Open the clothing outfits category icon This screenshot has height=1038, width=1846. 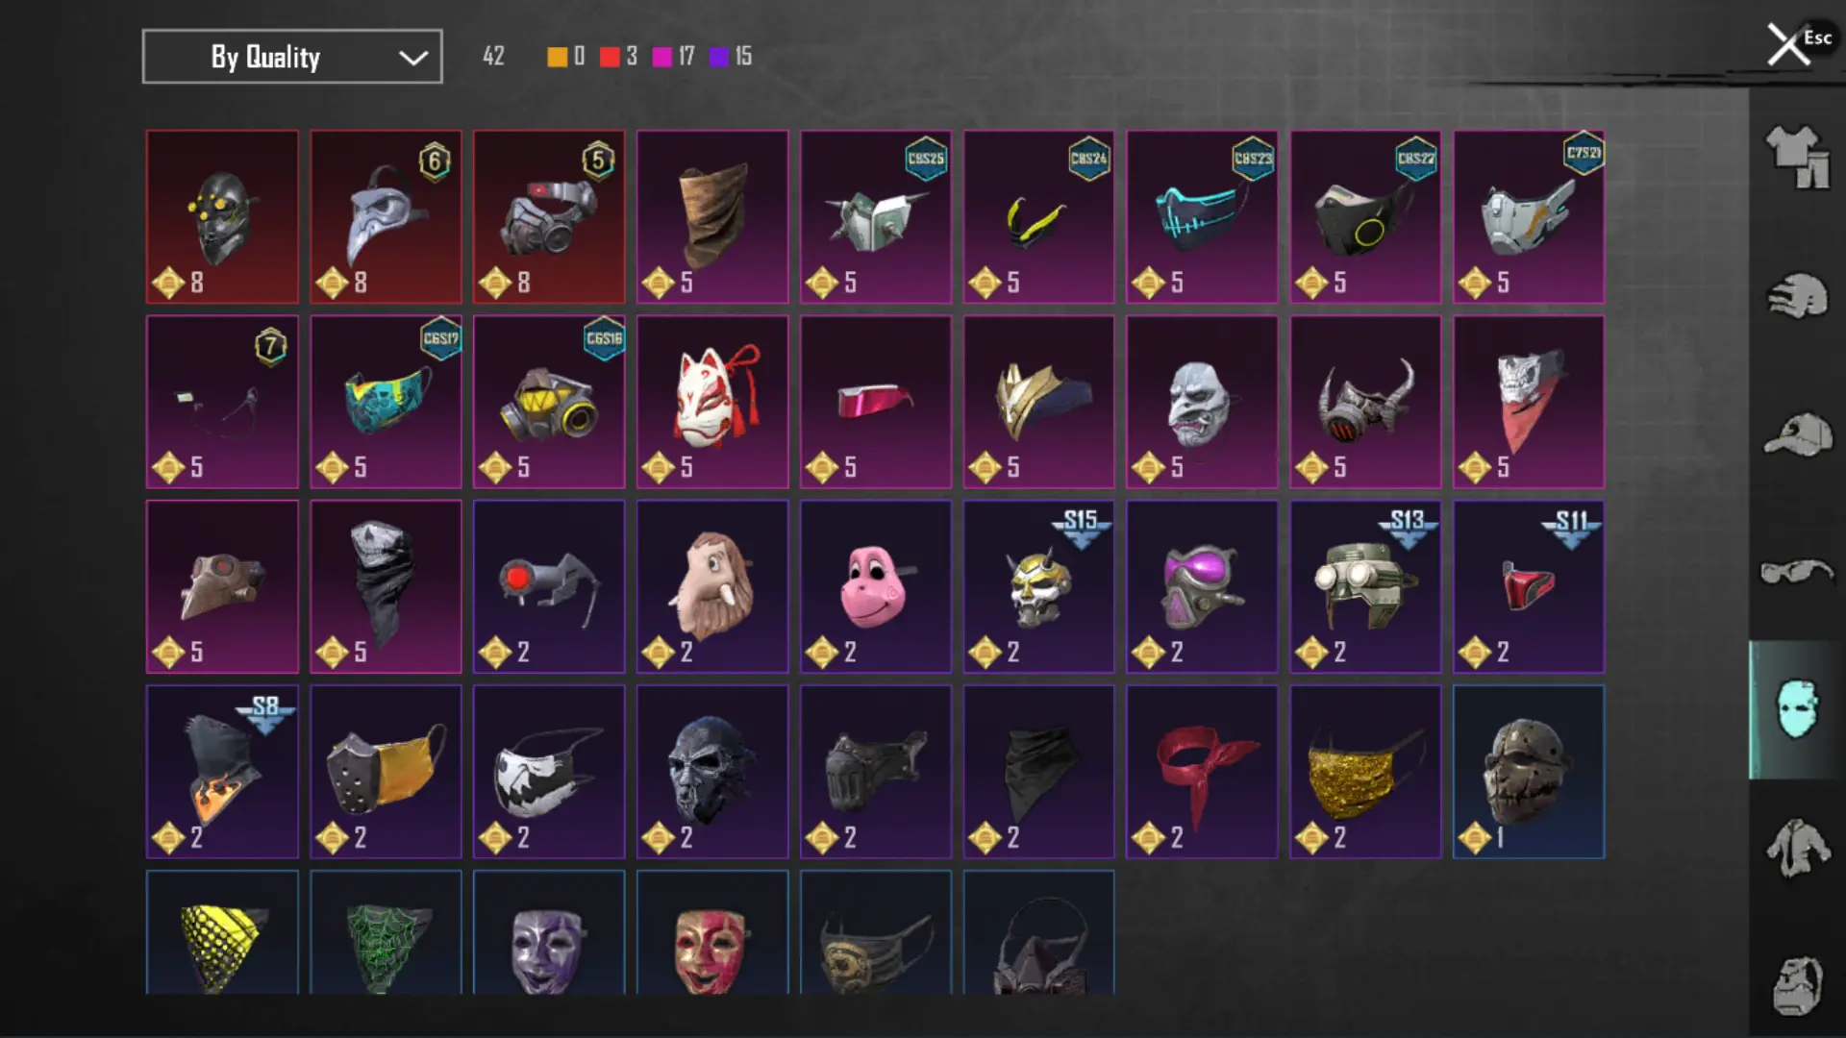(x=1797, y=157)
